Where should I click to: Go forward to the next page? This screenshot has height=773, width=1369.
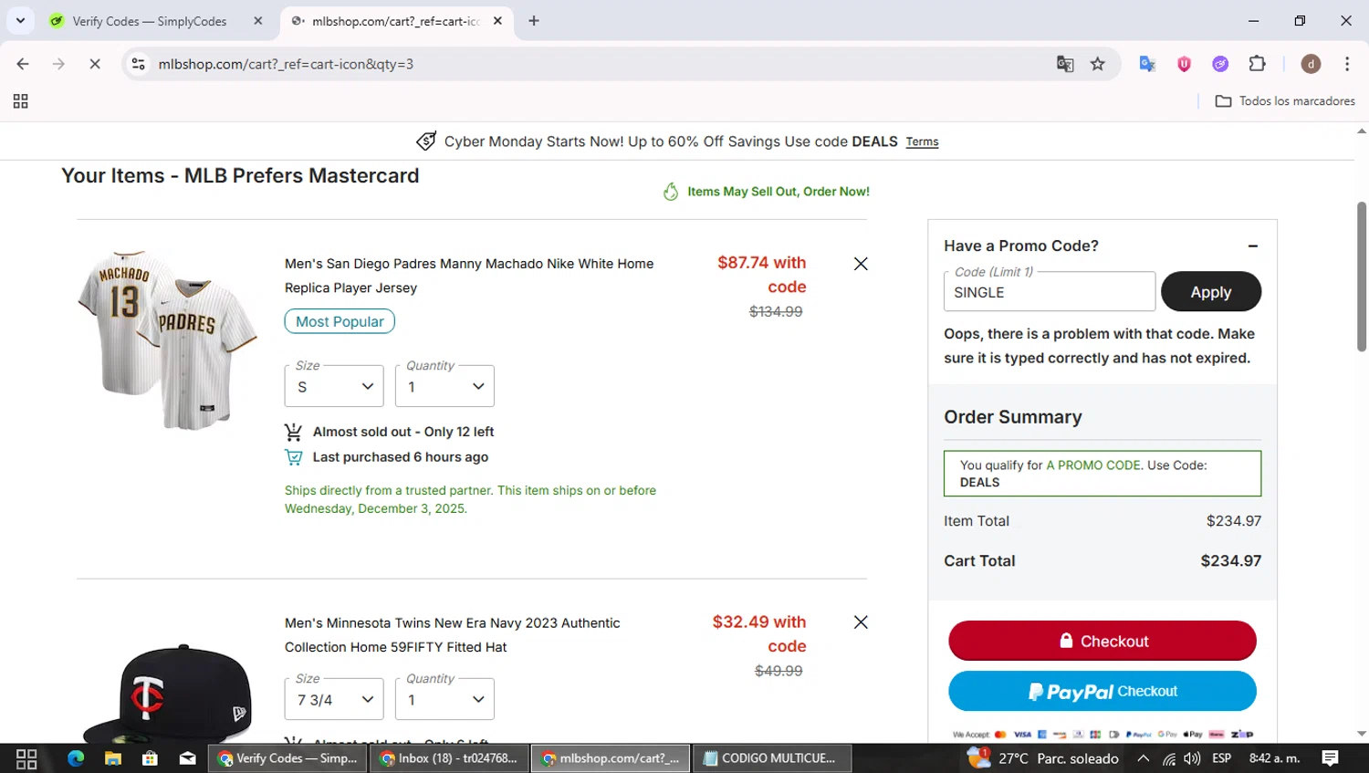click(x=58, y=64)
